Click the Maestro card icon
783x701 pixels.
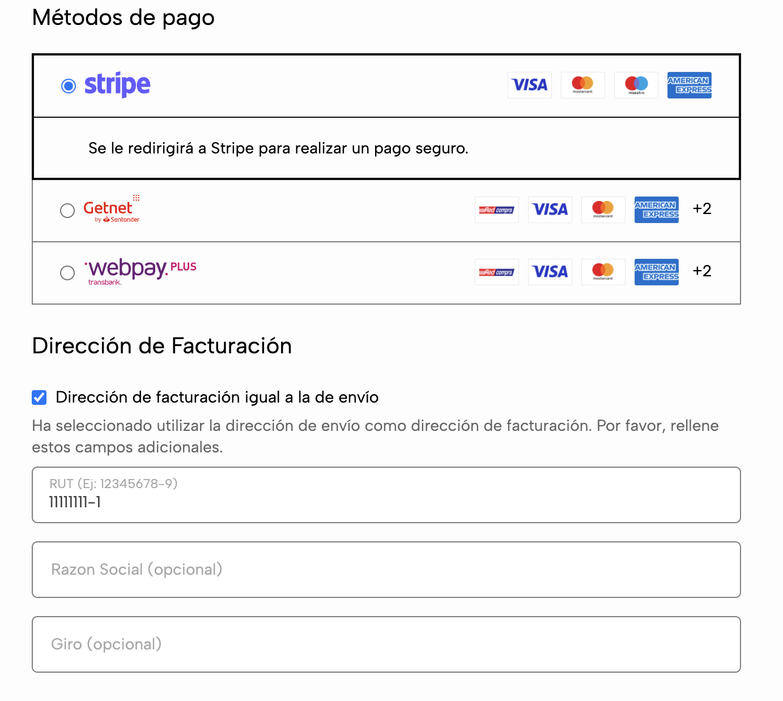point(636,85)
